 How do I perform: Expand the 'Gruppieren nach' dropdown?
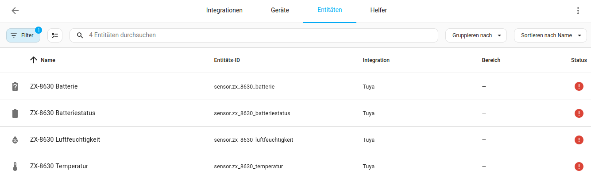point(476,35)
